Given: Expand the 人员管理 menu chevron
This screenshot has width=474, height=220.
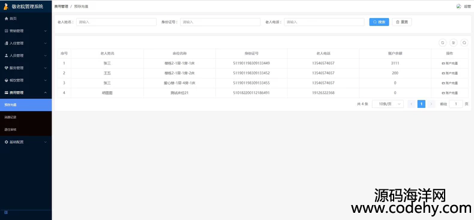Looking at the screenshot, I should (x=46, y=56).
